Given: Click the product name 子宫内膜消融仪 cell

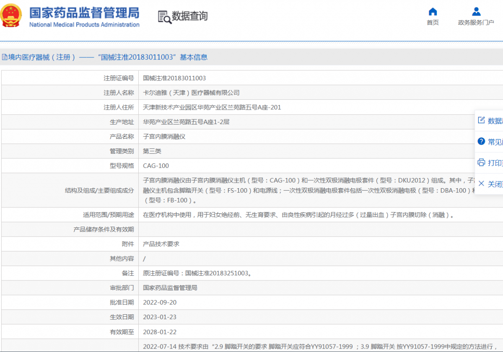Looking at the screenshot, I should pyautogui.click(x=164, y=136).
